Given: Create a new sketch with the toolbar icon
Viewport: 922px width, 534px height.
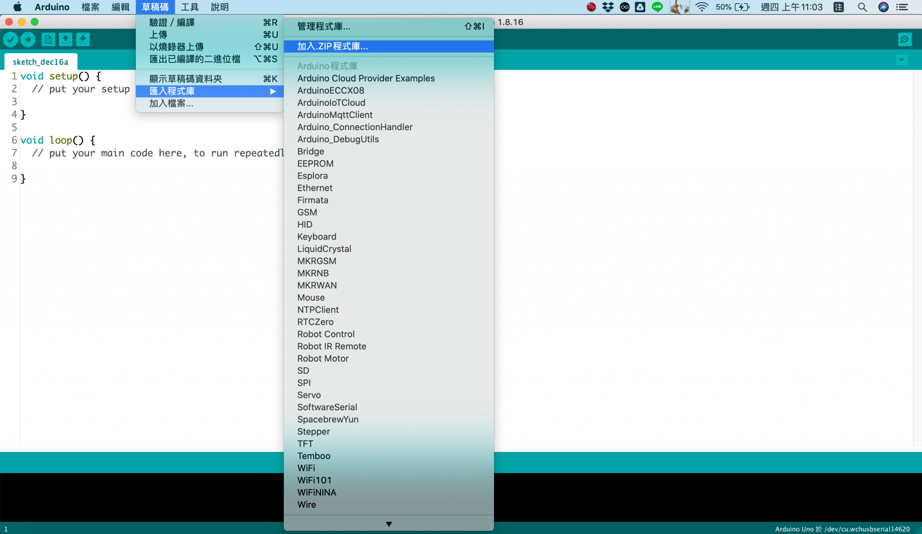Looking at the screenshot, I should 48,39.
